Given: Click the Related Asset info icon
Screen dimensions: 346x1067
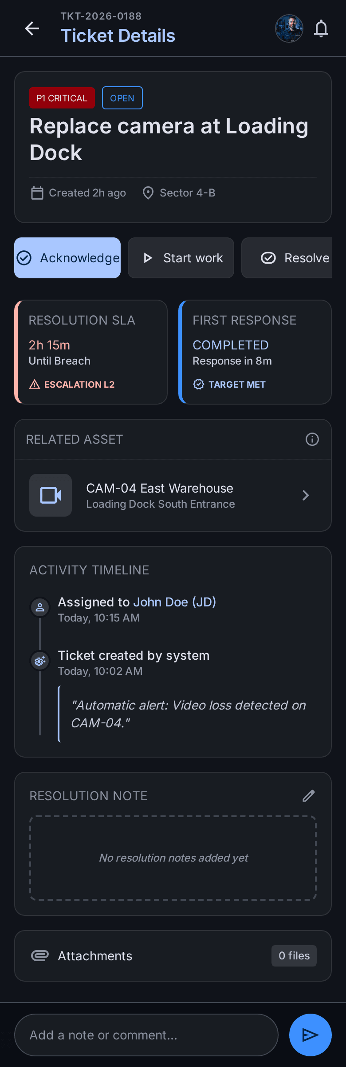Looking at the screenshot, I should [312, 439].
